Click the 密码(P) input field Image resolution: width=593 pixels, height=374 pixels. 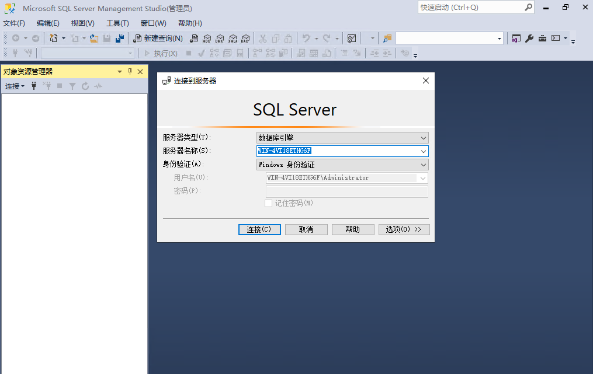point(347,191)
